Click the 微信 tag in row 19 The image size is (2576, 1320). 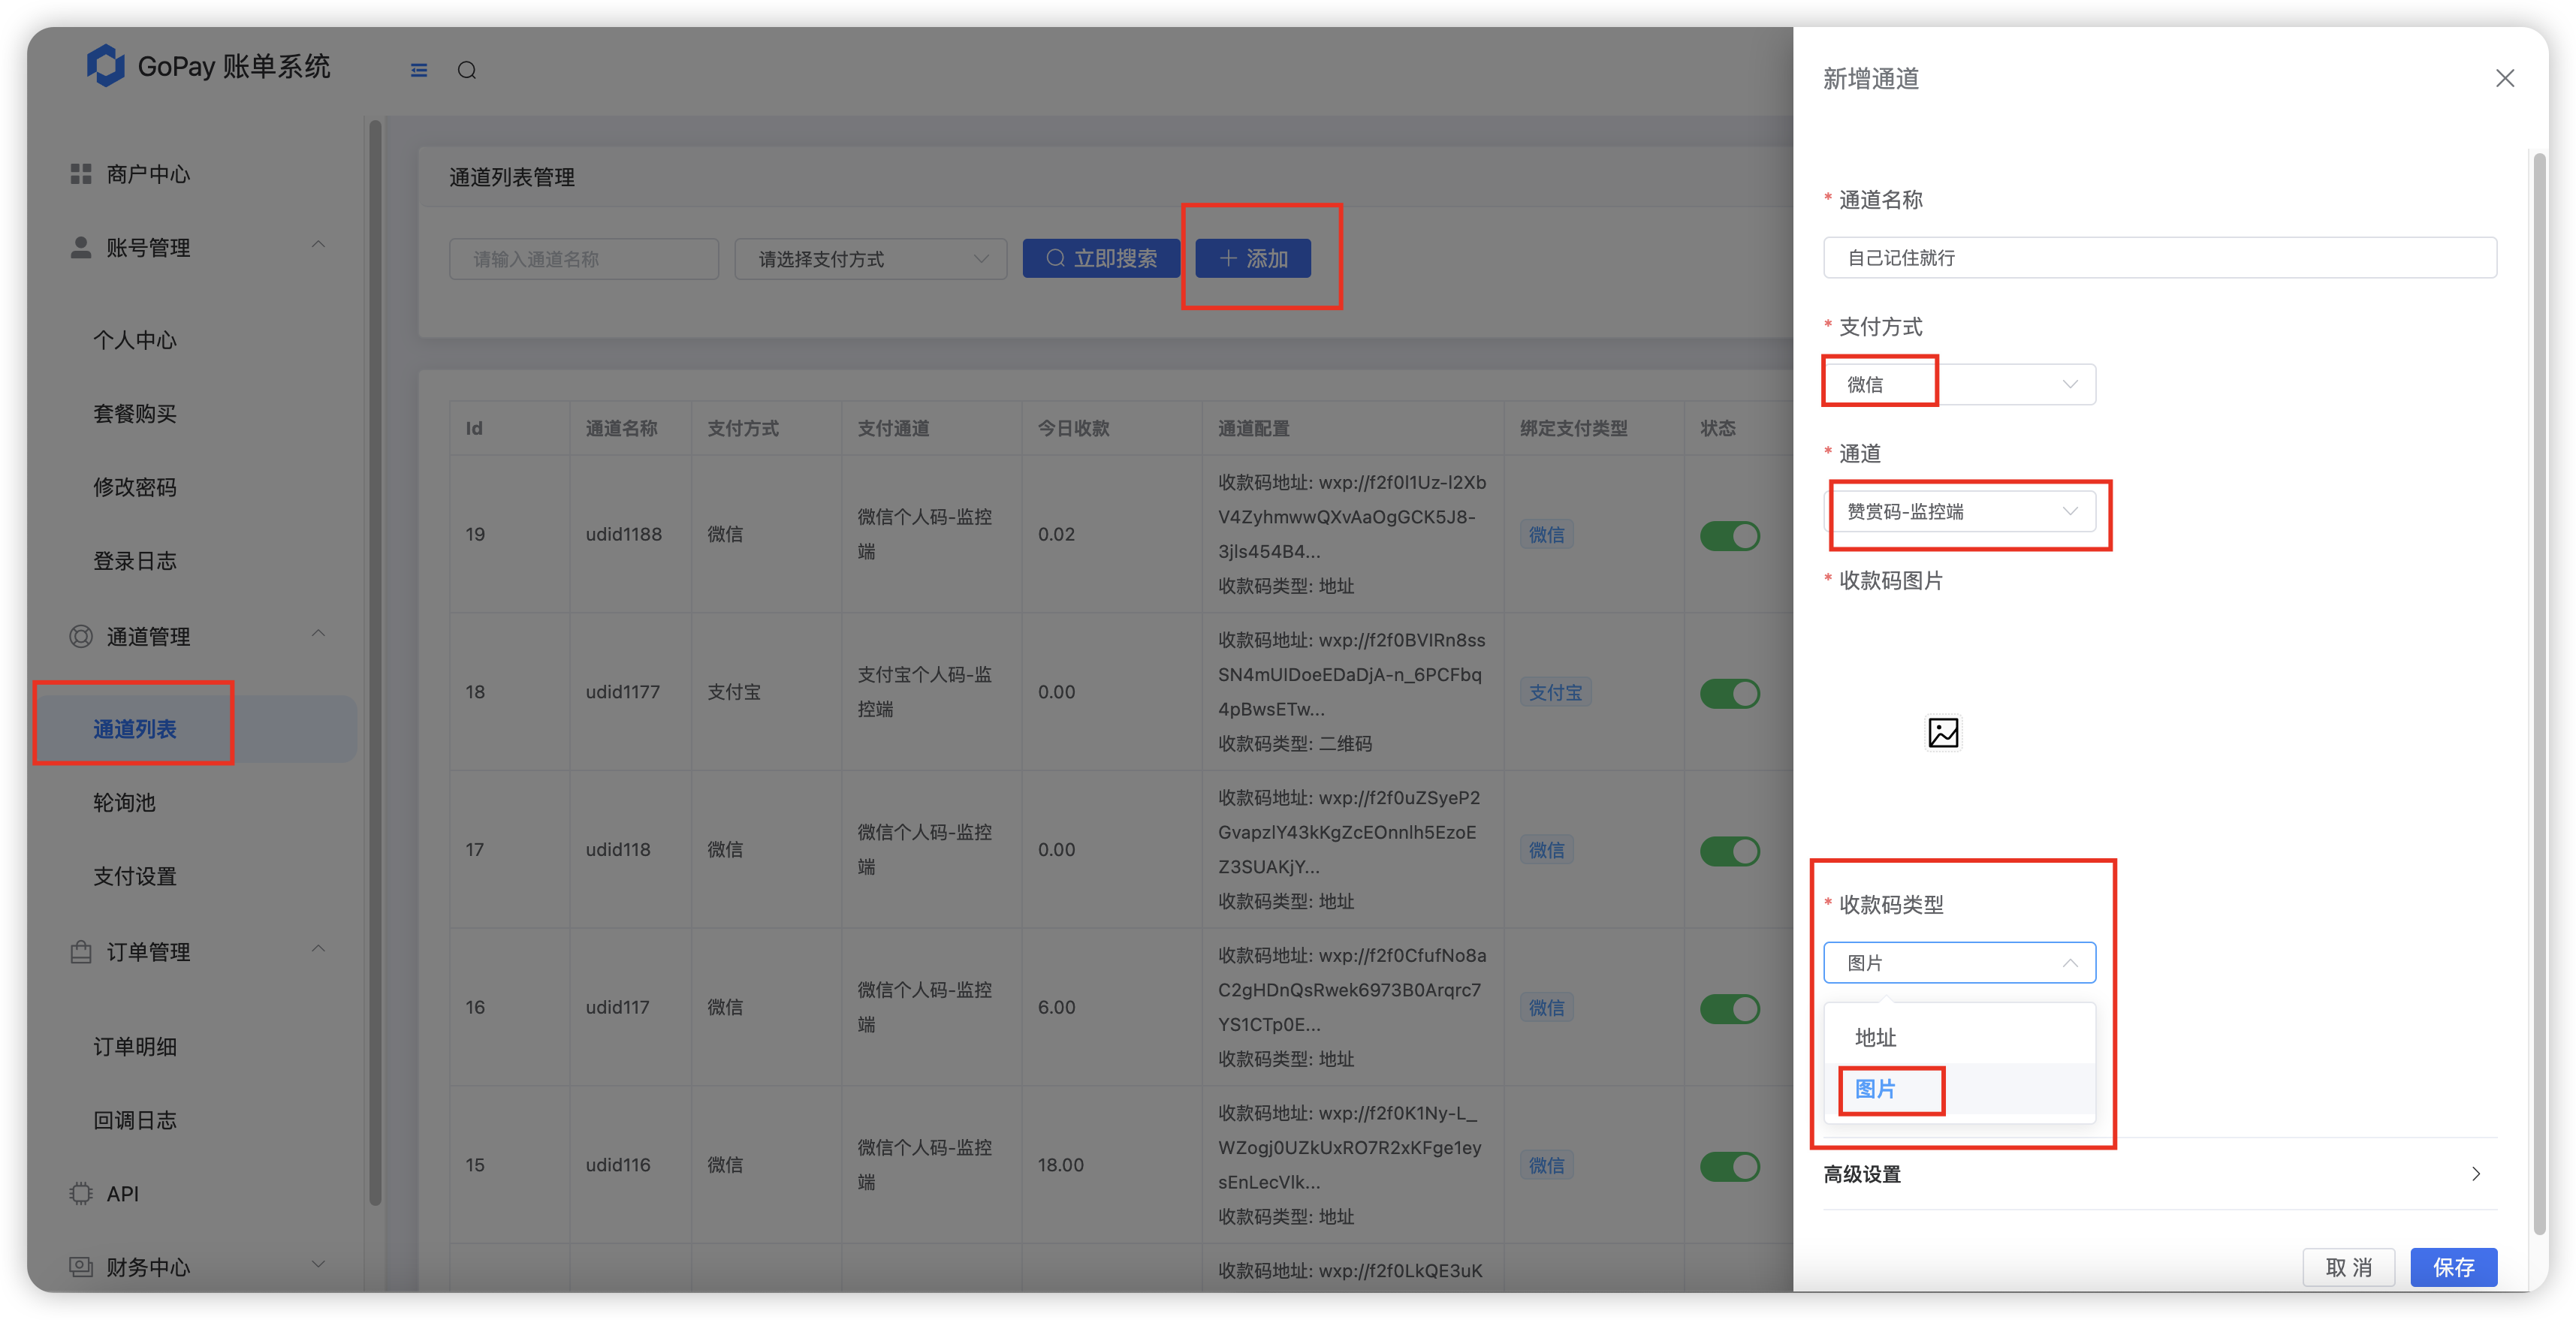pyautogui.click(x=1546, y=535)
